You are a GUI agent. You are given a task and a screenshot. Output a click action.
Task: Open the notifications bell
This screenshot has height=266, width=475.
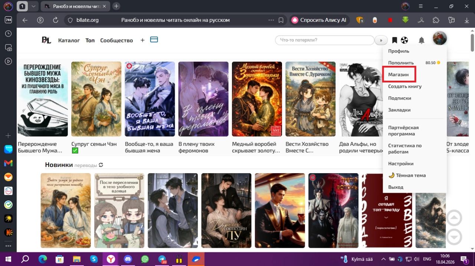[422, 40]
